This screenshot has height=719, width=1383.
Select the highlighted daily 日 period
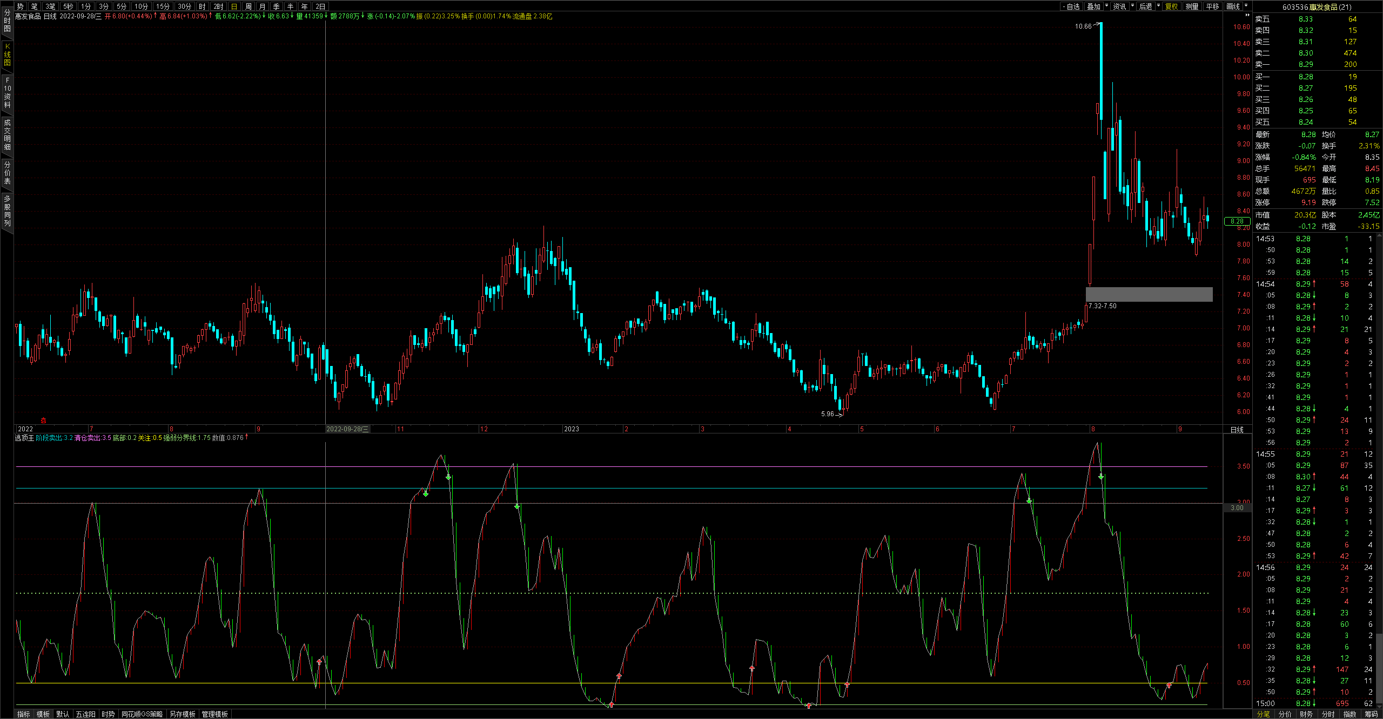pos(234,6)
